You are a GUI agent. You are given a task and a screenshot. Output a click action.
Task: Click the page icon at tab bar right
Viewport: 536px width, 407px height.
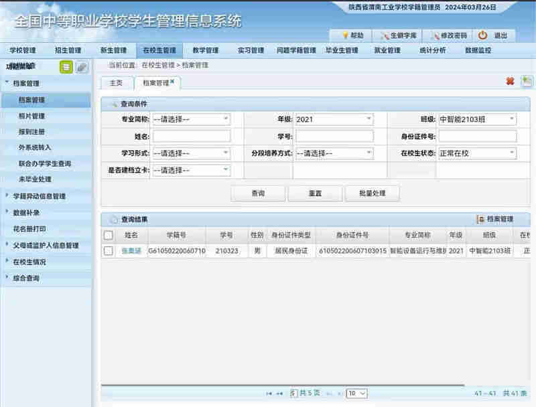click(x=527, y=82)
